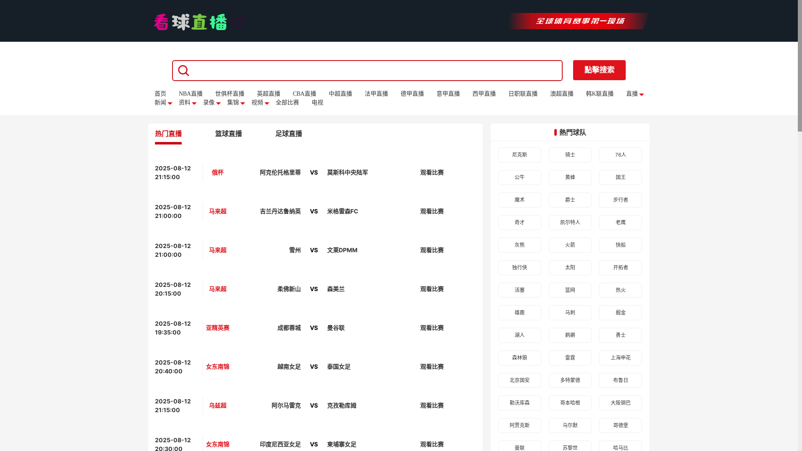Click 观看比赛 for 柔佛新山 vs 森美兰
Screen dimensions: 802x451
pyautogui.click(x=432, y=289)
